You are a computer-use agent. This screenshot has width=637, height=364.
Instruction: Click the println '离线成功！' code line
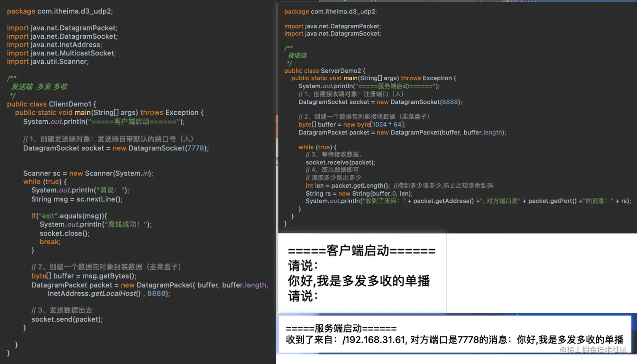pos(96,224)
